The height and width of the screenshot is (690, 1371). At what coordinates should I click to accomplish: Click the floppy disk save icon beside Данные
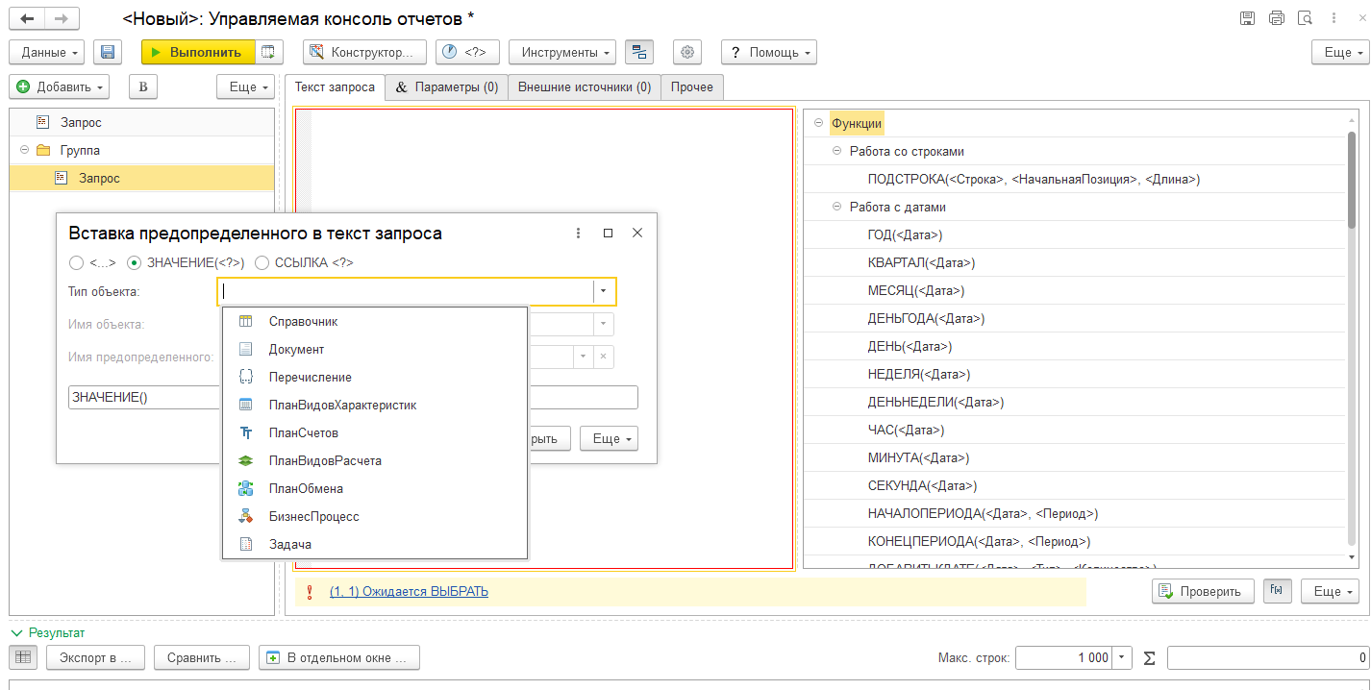[x=107, y=52]
